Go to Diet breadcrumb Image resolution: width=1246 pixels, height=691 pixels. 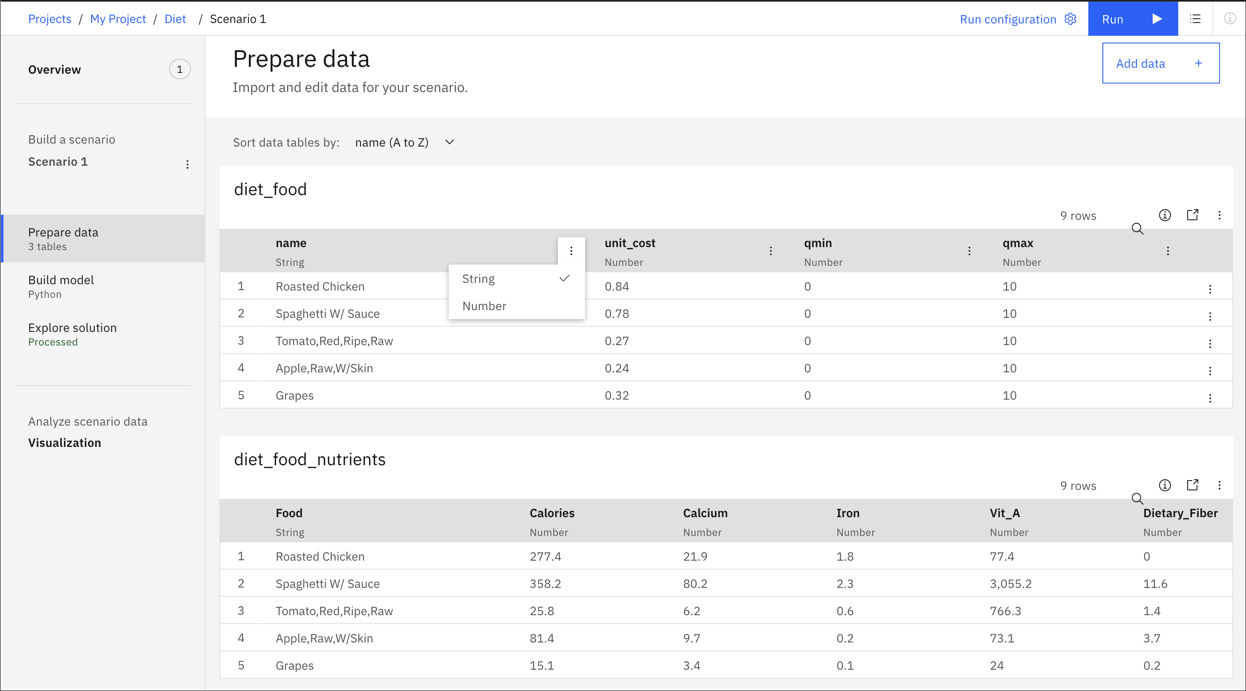click(x=175, y=19)
